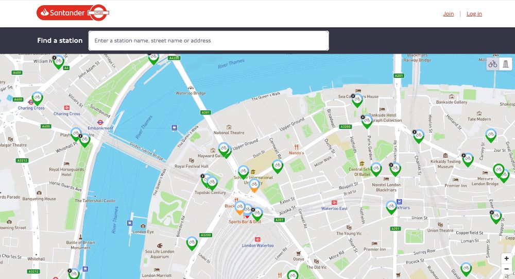Click the London Eye camera icon
This screenshot has height=279, width=515.
click(143, 226)
